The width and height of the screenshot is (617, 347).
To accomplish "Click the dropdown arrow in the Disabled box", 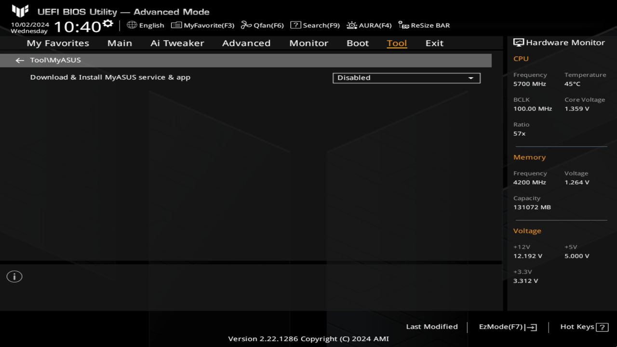I will [x=471, y=78].
